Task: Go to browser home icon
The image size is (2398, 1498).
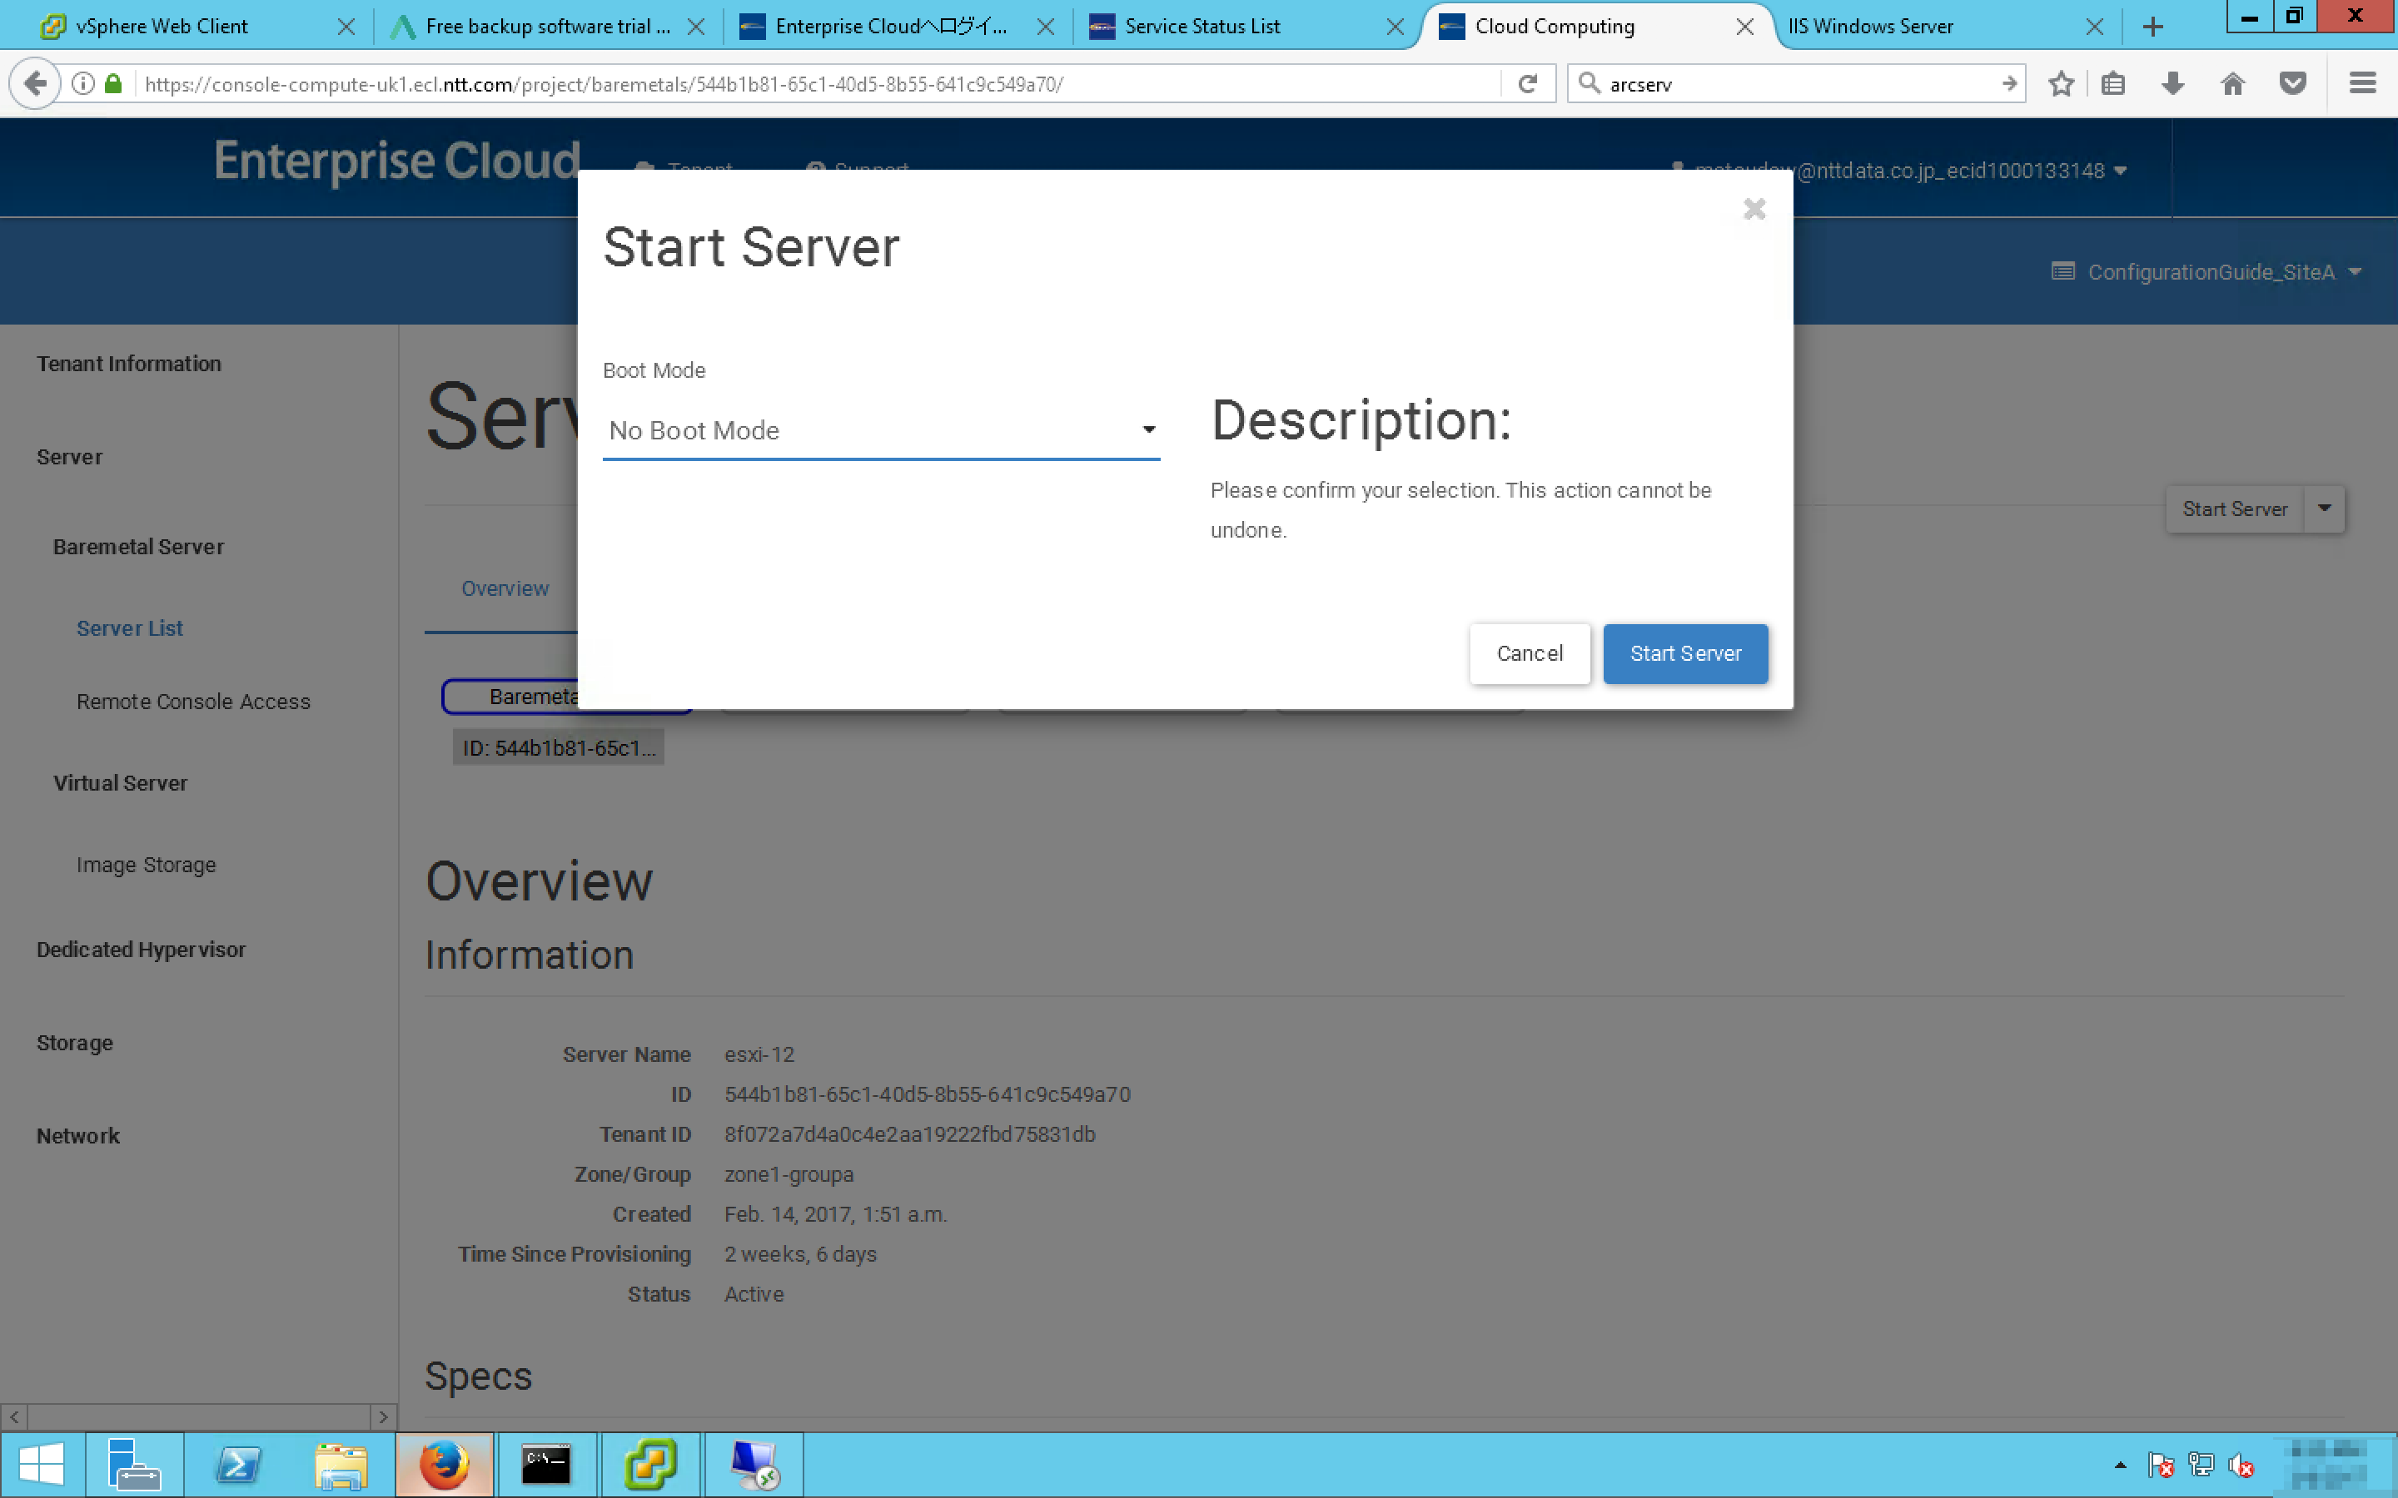Action: (x=2231, y=84)
